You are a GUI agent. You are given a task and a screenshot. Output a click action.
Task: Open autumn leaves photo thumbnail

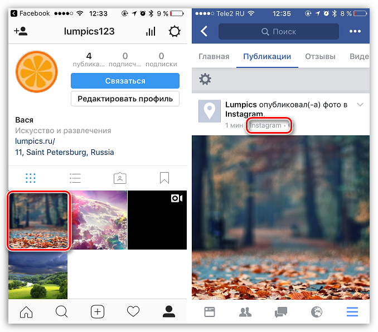(38, 219)
